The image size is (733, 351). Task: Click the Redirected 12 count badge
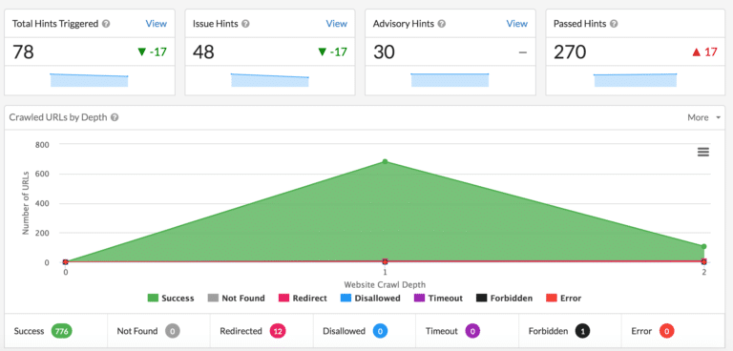[x=278, y=331]
